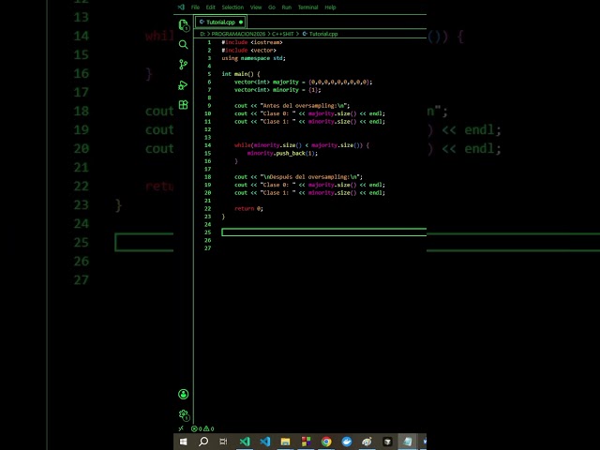Open Google Chrome from the taskbar
The height and width of the screenshot is (450, 600).
point(326,442)
